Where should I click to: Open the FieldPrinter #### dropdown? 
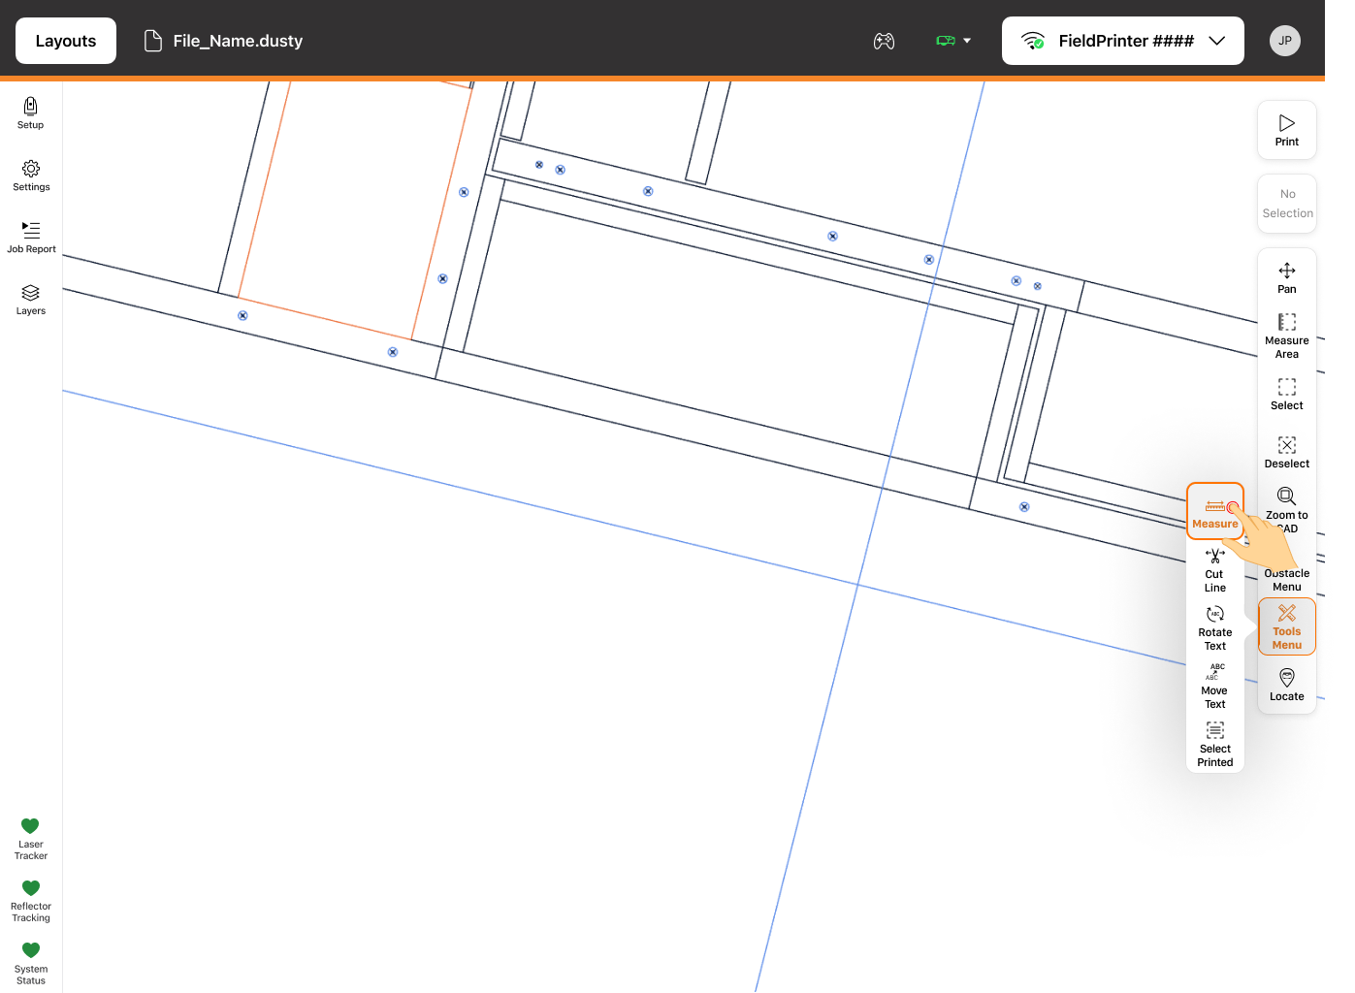1123,41
